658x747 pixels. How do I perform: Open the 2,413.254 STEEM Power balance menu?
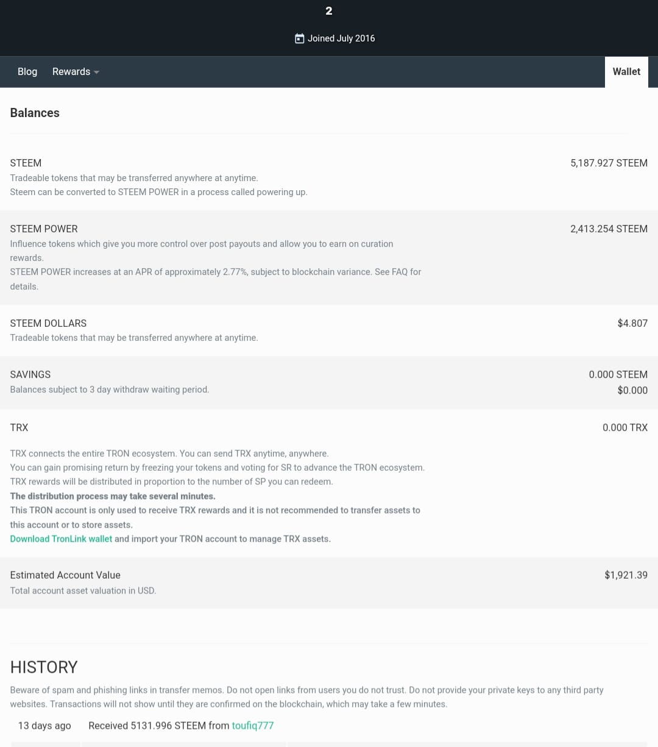(609, 229)
